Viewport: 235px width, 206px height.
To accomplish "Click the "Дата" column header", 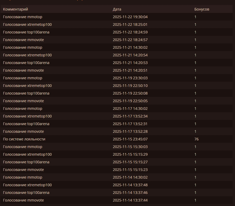I will click(x=117, y=9).
